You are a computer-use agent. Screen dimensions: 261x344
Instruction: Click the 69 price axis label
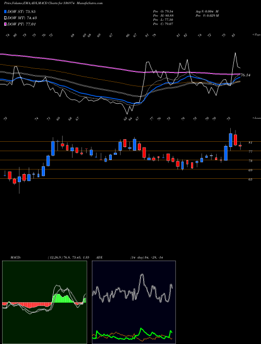coord(250,170)
